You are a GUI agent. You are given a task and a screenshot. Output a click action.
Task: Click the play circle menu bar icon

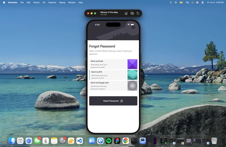click(176, 2)
